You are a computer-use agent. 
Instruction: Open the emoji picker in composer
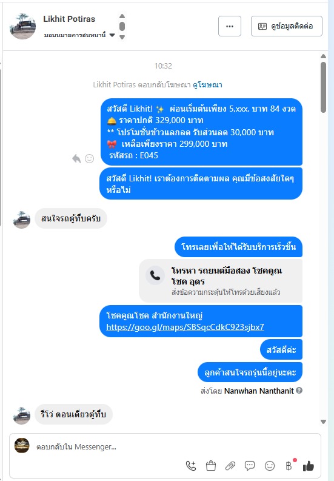(270, 466)
